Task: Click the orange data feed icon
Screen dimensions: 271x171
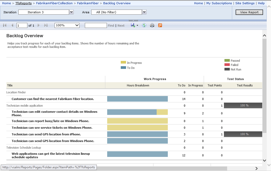Action: coord(160,26)
